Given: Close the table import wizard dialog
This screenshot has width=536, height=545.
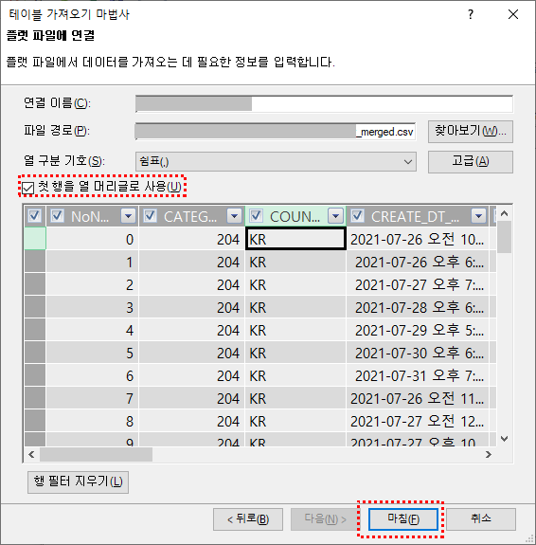Looking at the screenshot, I should [513, 14].
